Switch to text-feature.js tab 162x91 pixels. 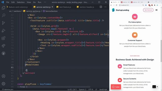coord(65,7)
